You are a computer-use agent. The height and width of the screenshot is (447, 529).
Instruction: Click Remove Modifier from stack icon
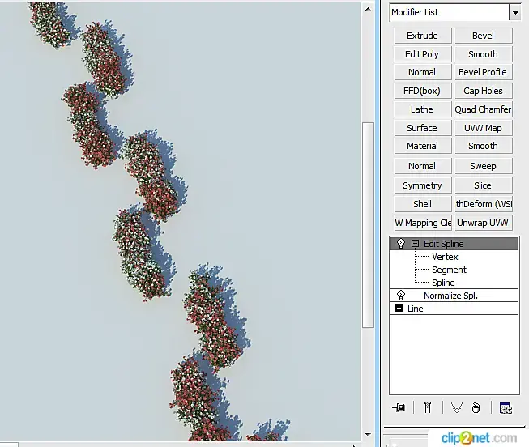tap(476, 408)
